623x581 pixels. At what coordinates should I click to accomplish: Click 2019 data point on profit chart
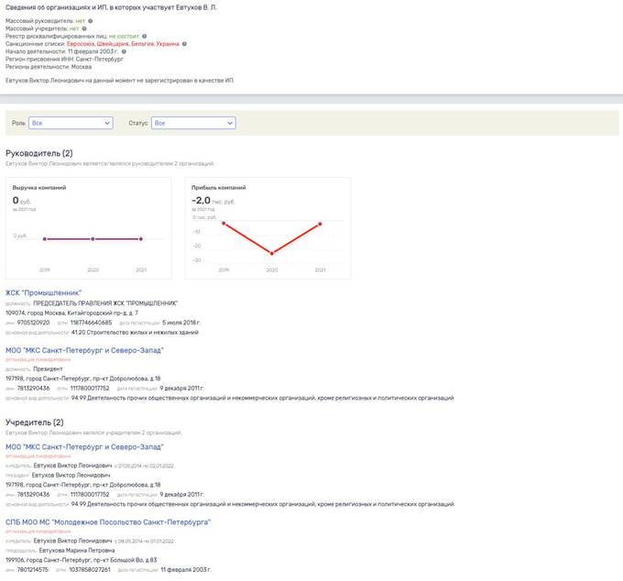tap(224, 223)
